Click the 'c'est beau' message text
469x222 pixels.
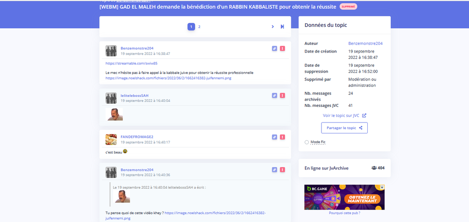click(x=114, y=152)
